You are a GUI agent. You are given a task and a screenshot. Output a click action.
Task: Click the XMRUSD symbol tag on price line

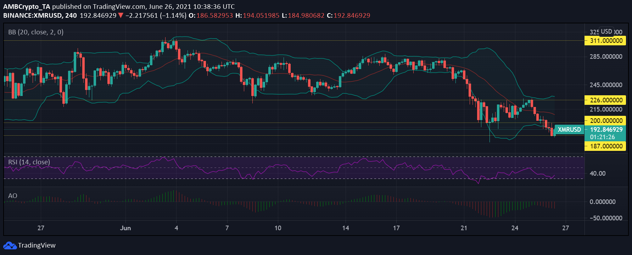pyautogui.click(x=569, y=130)
